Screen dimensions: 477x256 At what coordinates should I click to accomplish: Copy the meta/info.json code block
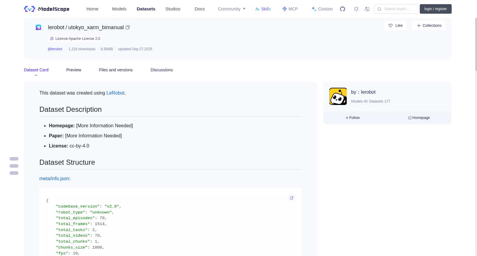pos(292,198)
